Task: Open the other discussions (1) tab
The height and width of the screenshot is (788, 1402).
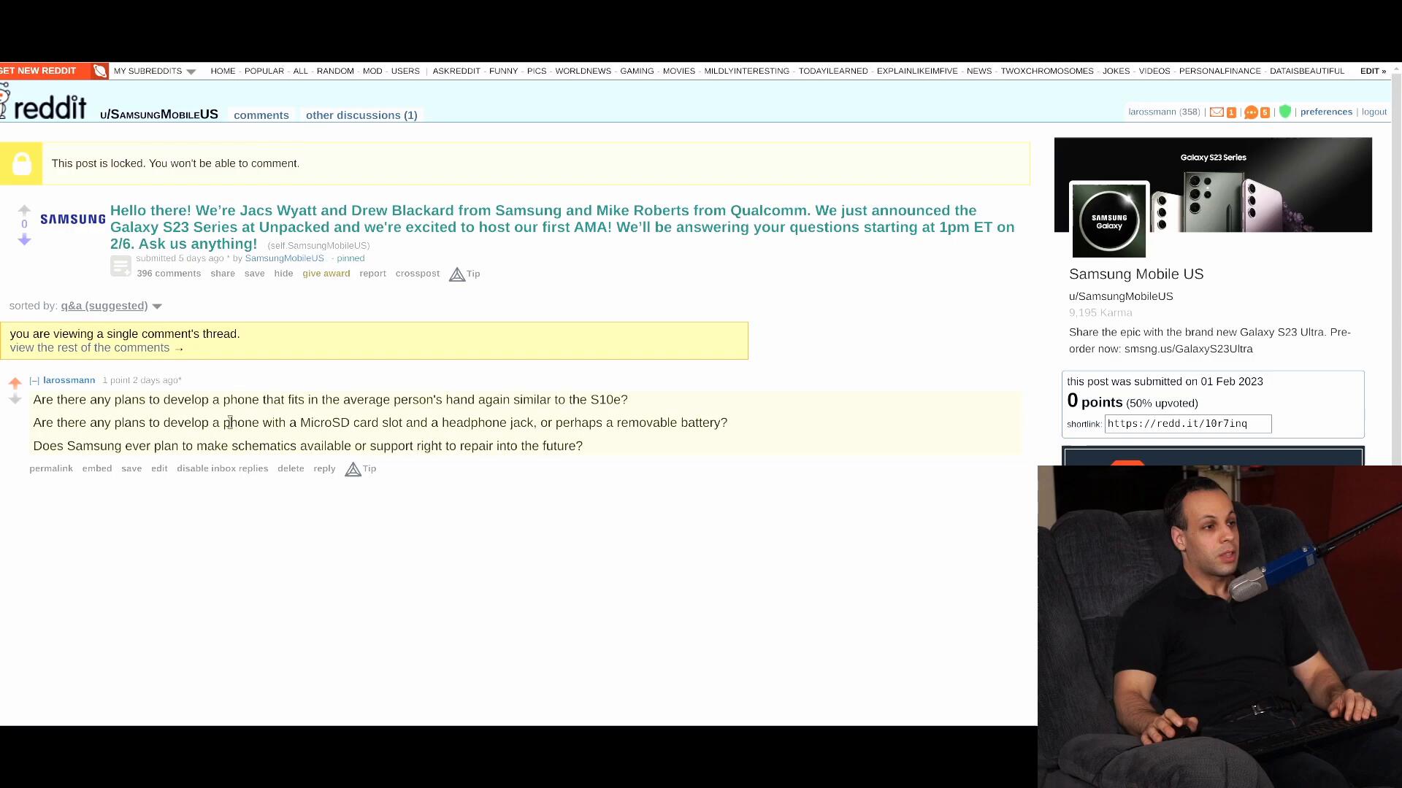Action: (x=361, y=115)
